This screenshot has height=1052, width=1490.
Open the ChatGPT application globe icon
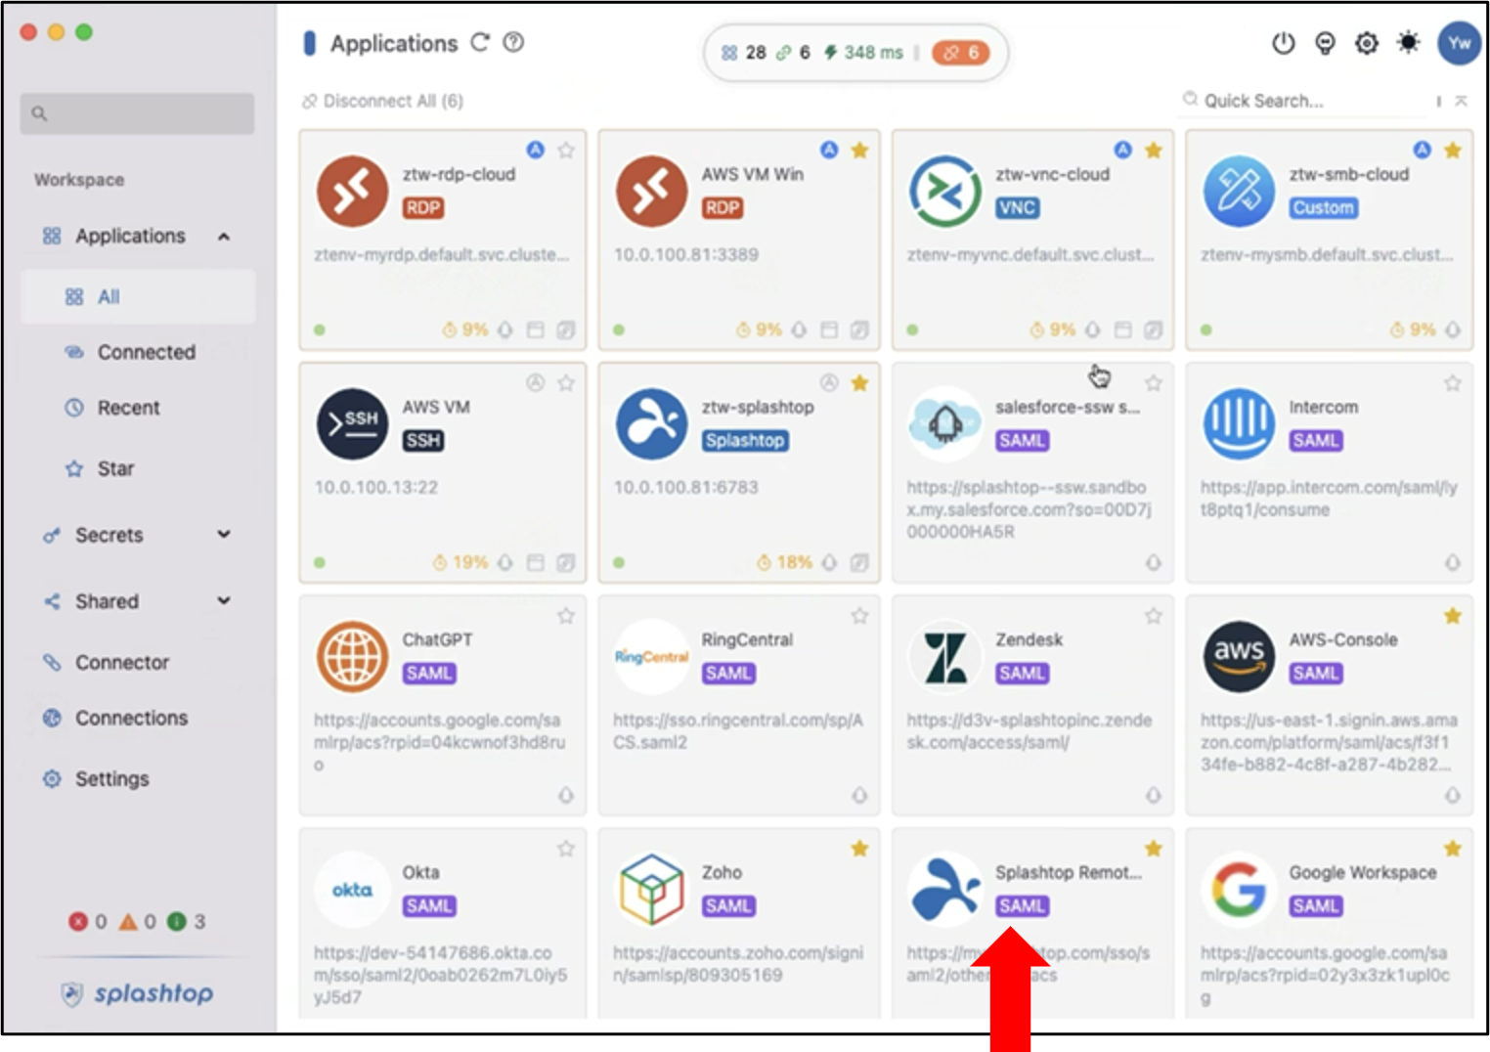(x=352, y=656)
